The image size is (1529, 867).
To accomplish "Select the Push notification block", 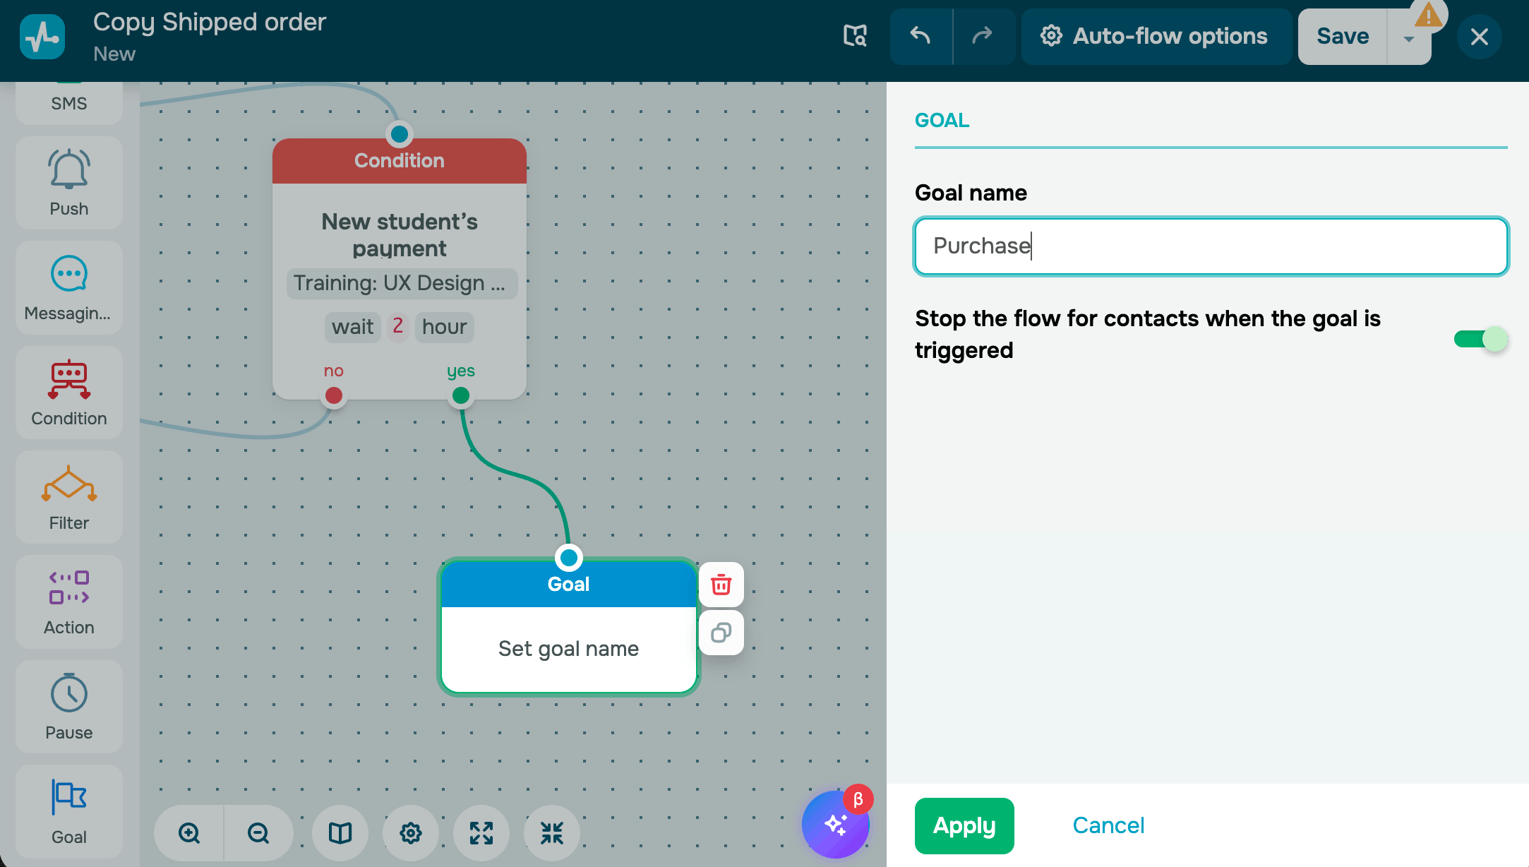I will [69, 182].
